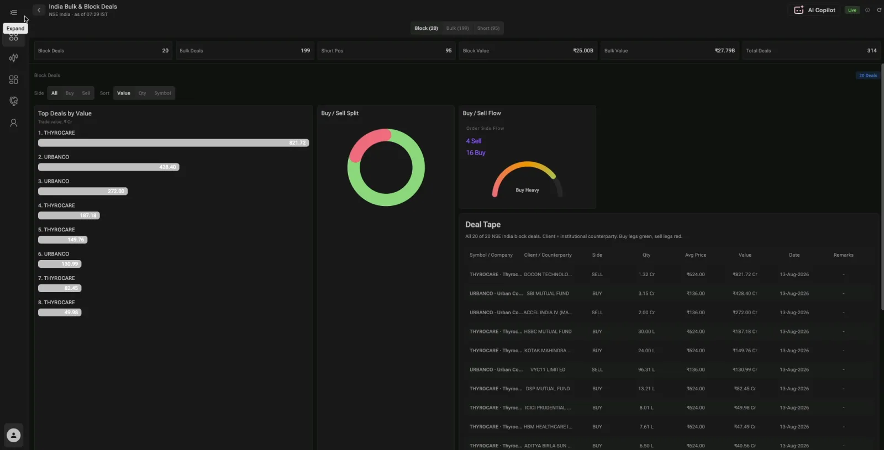884x450 pixels.
Task: Sort deals by Qty
Action: tap(143, 93)
